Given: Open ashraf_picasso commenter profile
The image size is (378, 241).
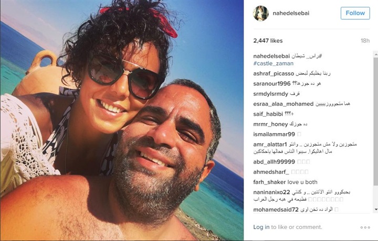Looking at the screenshot, I should coord(274,73).
